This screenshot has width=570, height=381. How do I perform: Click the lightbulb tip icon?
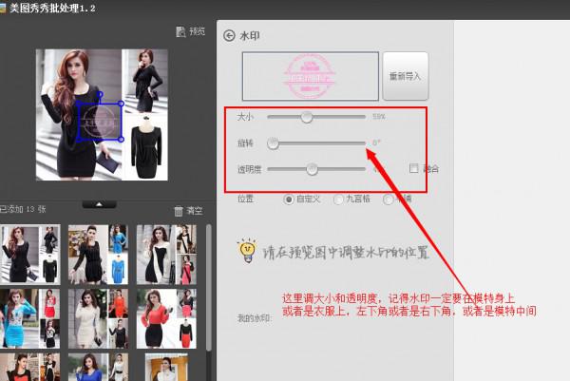(x=248, y=251)
